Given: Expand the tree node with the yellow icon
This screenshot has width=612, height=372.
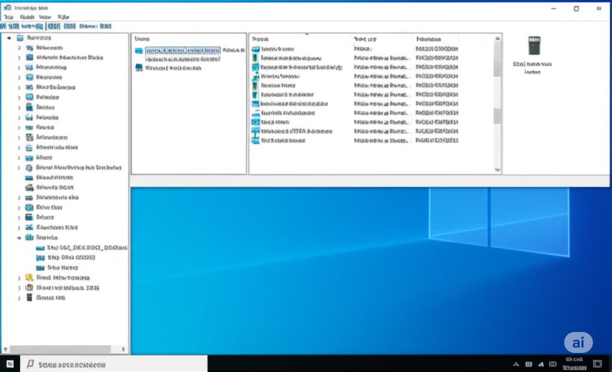Looking at the screenshot, I should pyautogui.click(x=19, y=278).
